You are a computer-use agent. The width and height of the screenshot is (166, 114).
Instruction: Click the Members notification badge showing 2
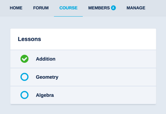113,8
